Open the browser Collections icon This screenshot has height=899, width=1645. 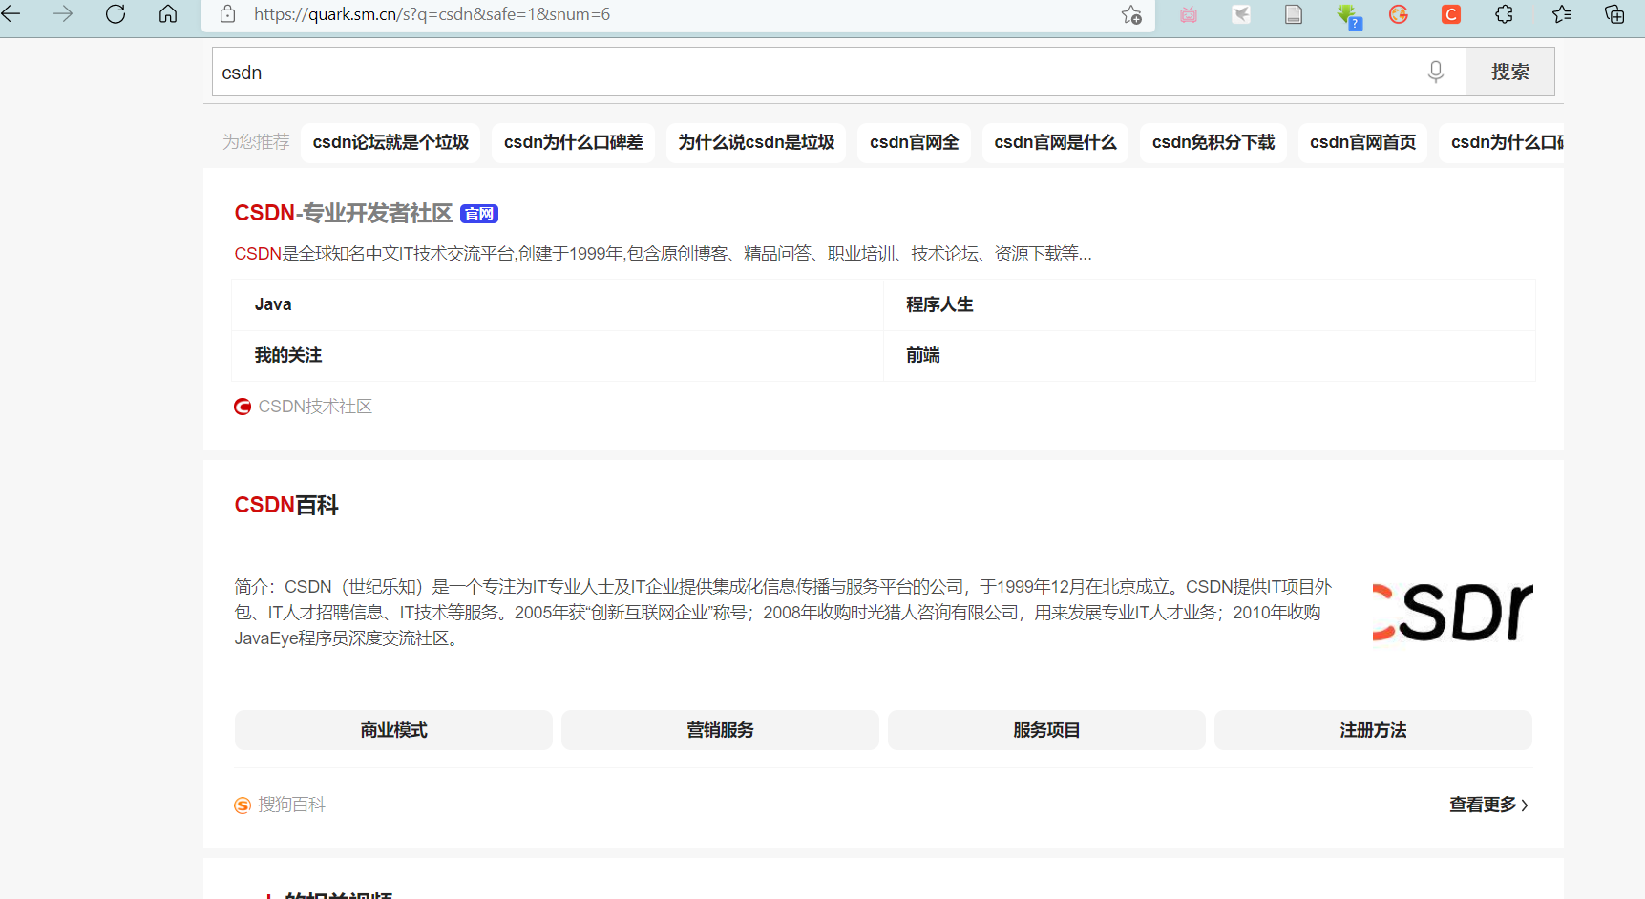1613,14
